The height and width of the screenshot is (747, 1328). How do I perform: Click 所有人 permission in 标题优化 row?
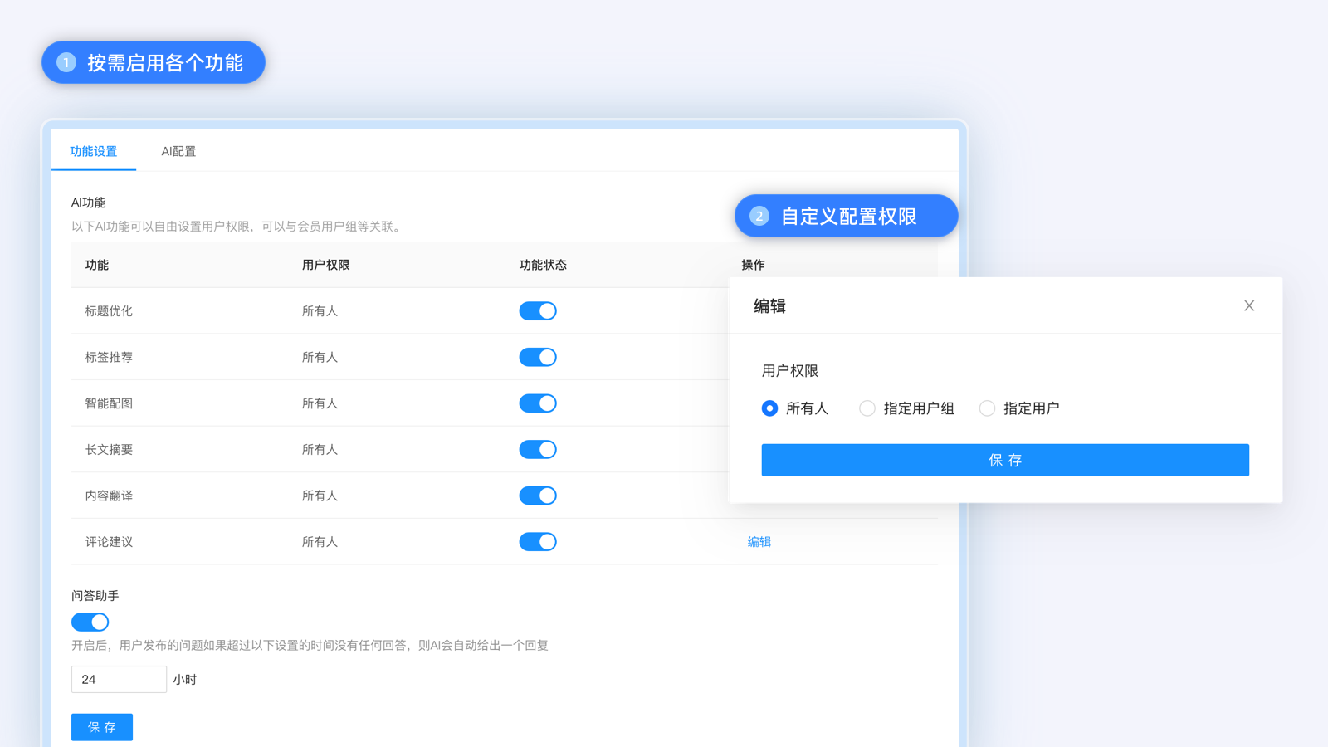(x=320, y=311)
